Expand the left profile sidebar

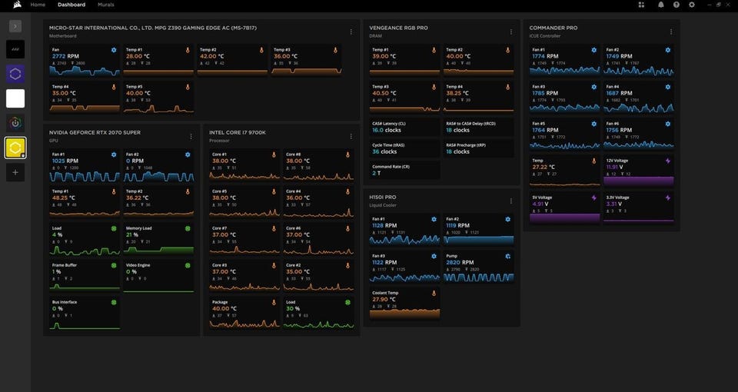pyautogui.click(x=16, y=26)
